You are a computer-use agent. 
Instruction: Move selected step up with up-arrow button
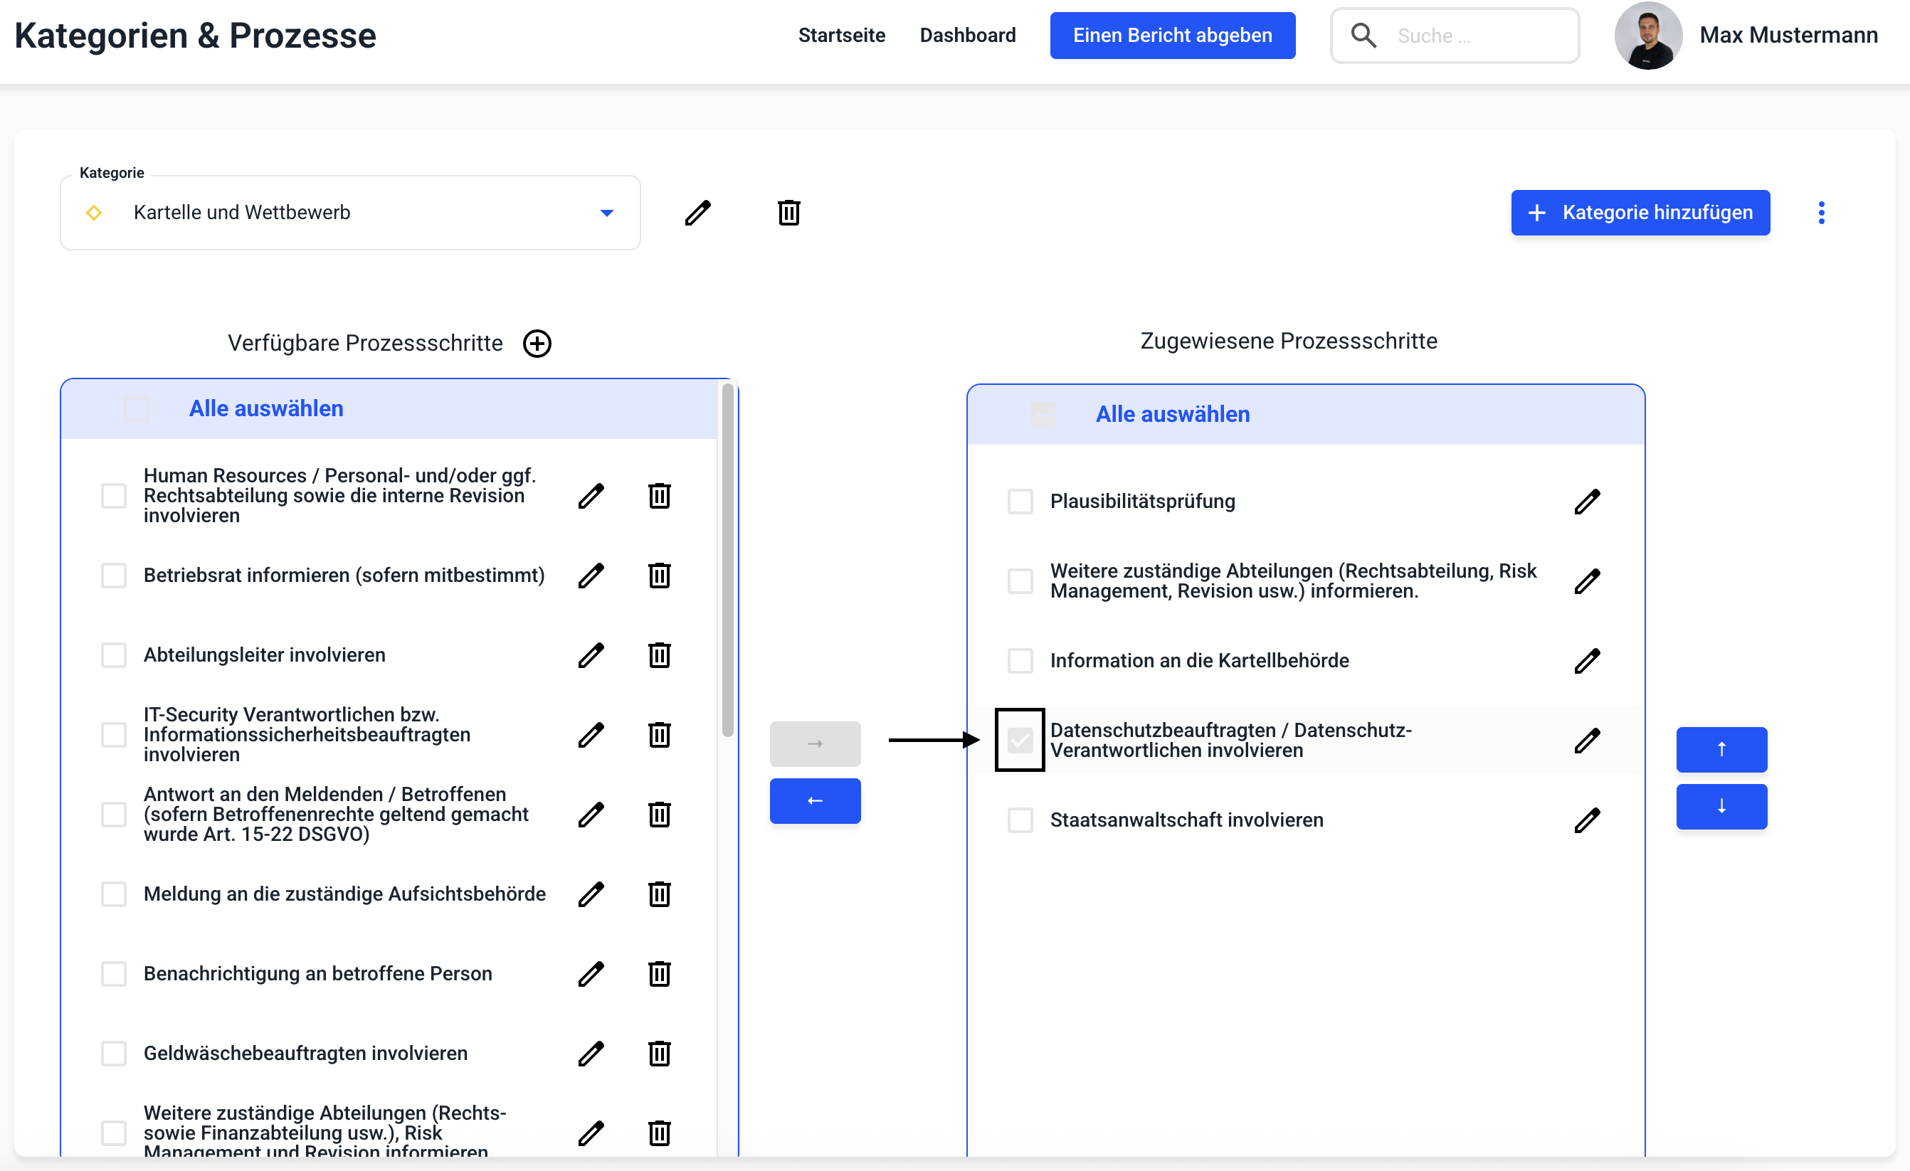pos(1721,749)
